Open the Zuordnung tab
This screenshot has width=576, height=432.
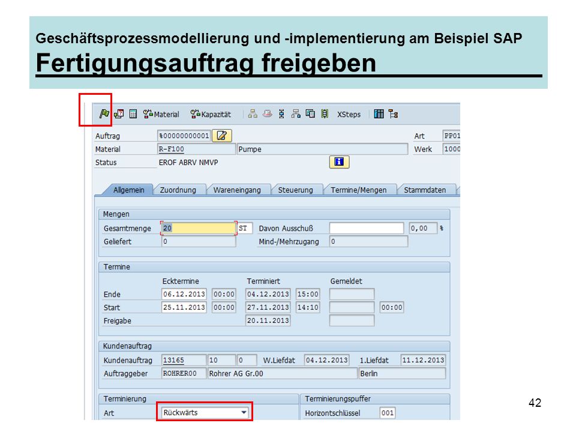[178, 190]
